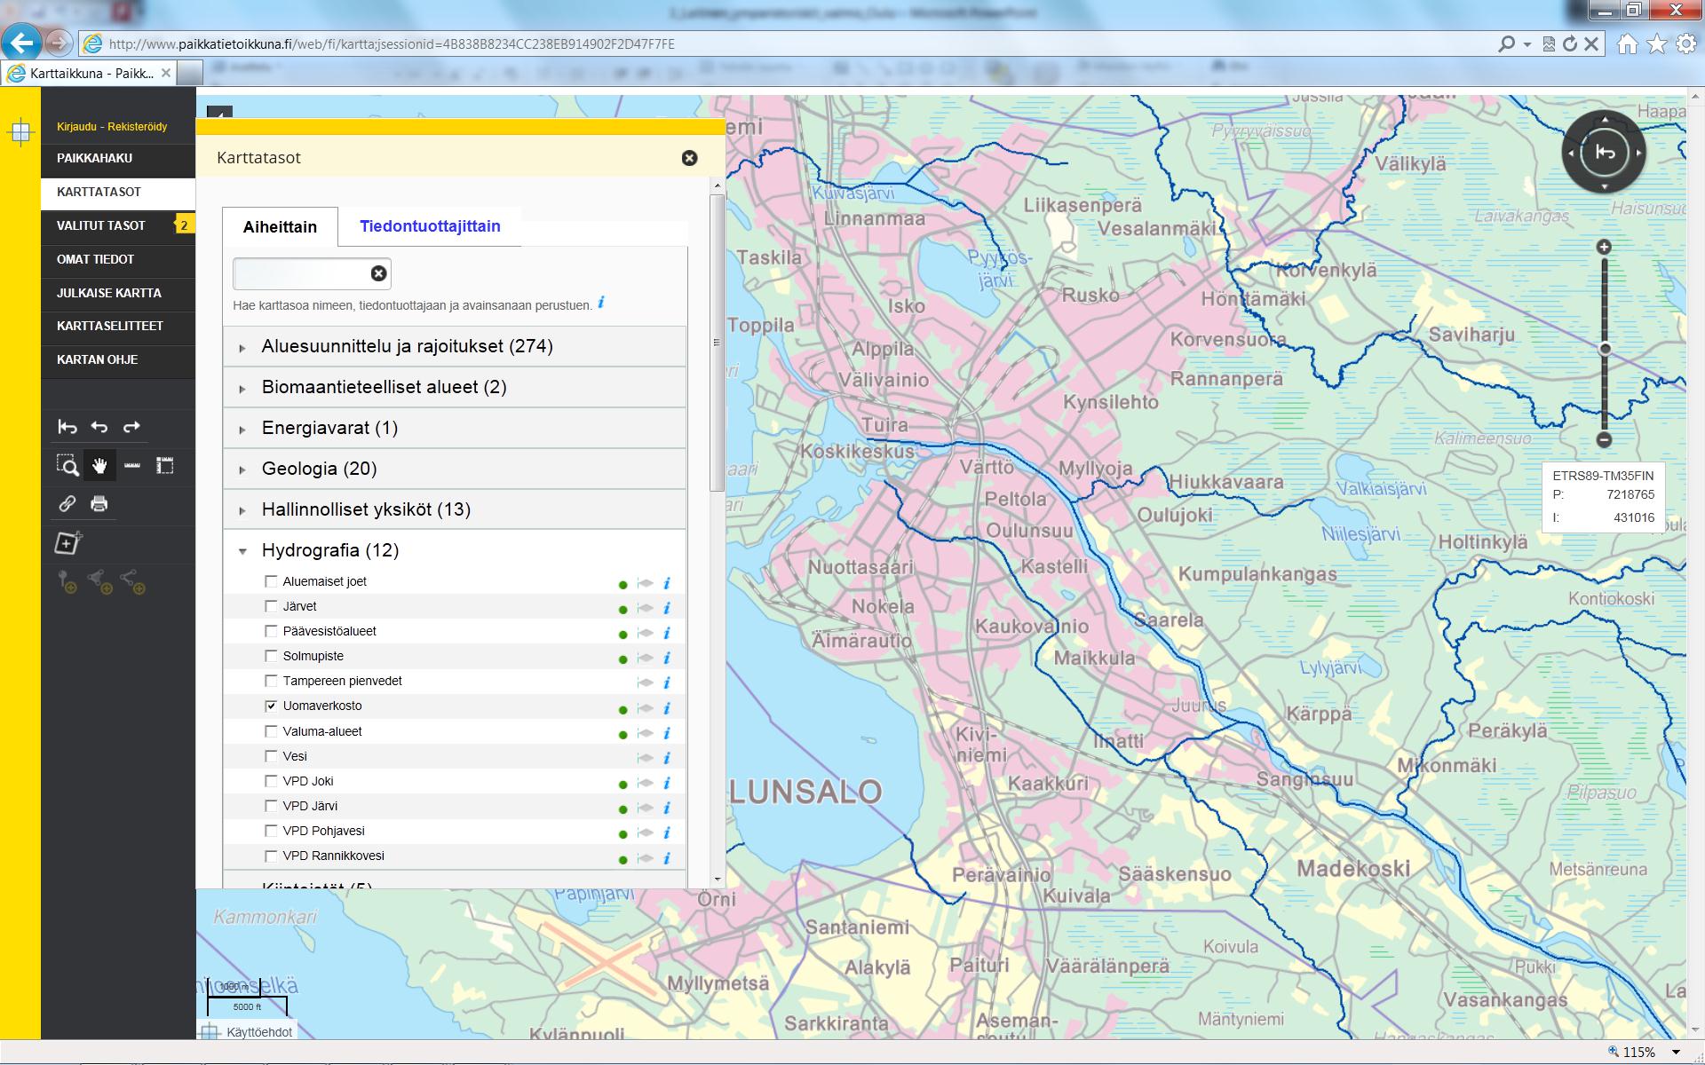Open OMAT TIEDOT menu item
This screenshot has width=1705, height=1065.
click(x=118, y=259)
